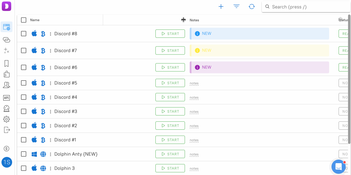Viewport: 351px width, 175px height.
Task: Open the filter icon in top toolbar
Action: 236,7
